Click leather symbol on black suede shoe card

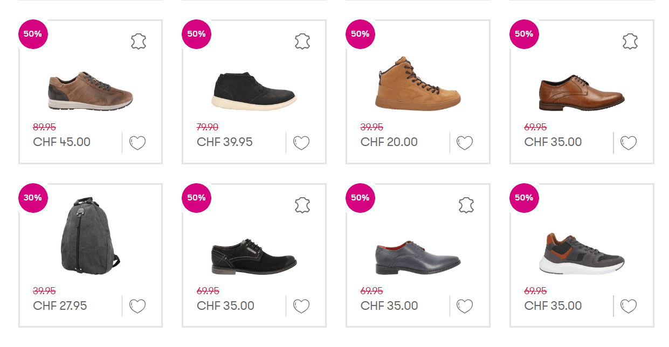point(302,205)
